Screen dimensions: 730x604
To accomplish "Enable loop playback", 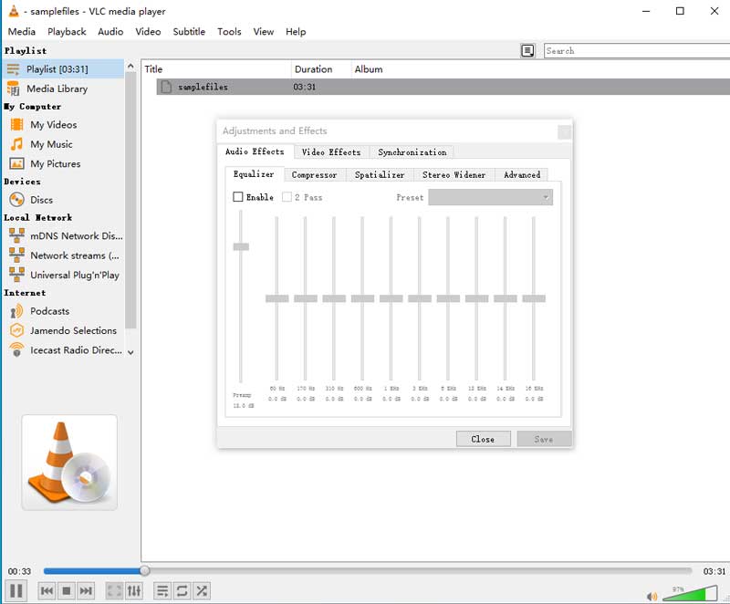I will click(182, 590).
